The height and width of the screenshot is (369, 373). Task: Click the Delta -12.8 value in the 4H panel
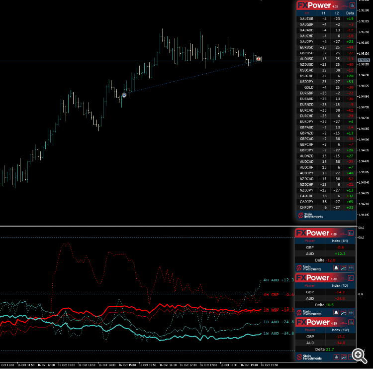click(331, 260)
